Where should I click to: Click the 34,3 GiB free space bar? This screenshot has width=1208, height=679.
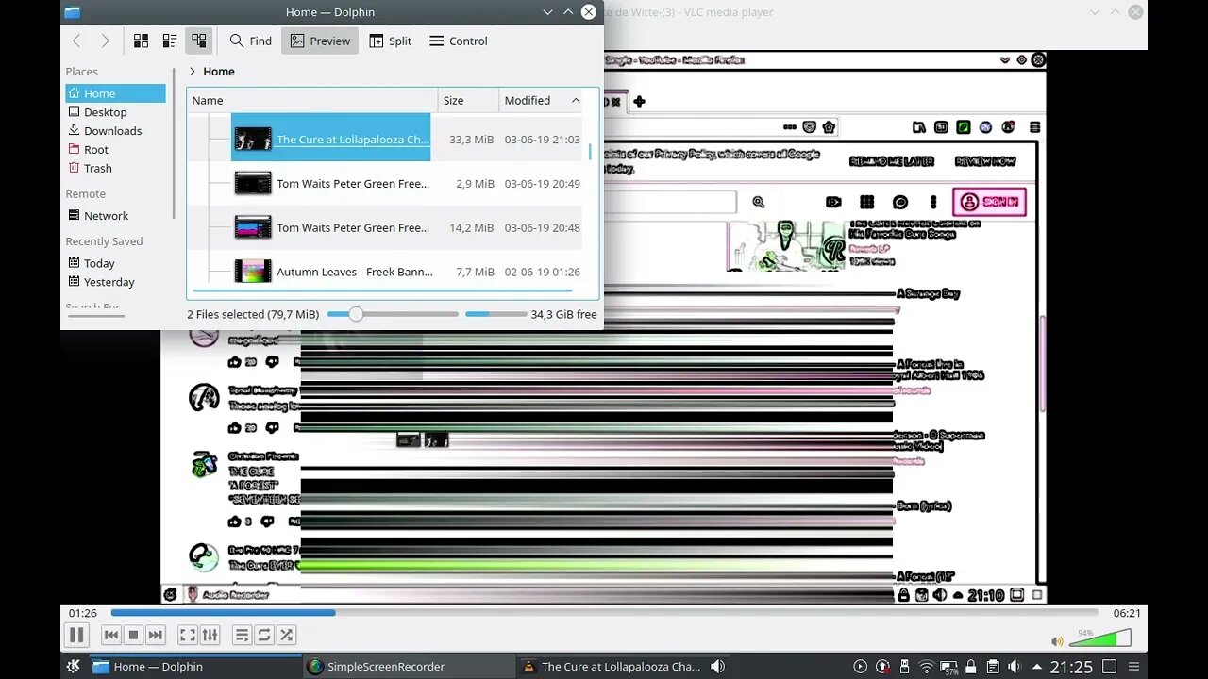(496, 314)
